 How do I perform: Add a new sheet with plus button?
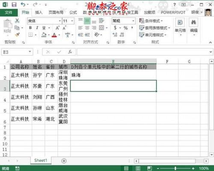(x=64, y=161)
